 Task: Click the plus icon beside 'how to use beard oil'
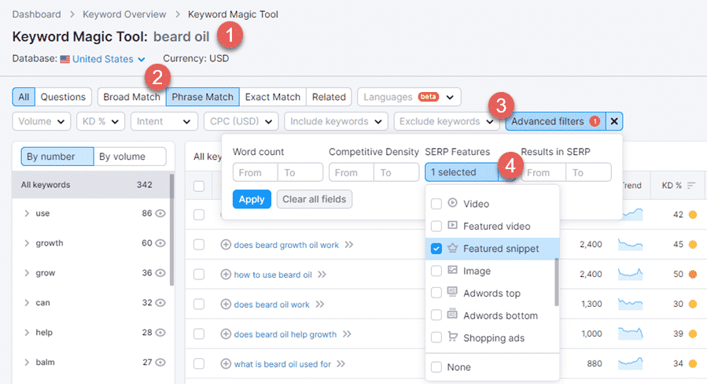[x=226, y=275]
